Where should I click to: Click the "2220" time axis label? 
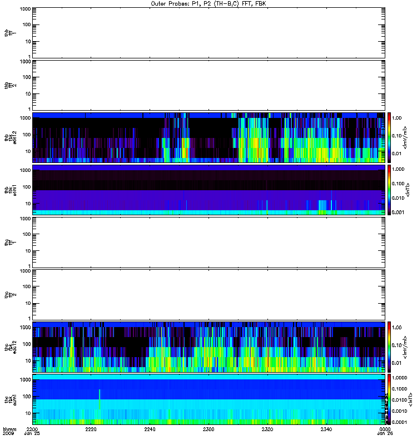click(91, 429)
